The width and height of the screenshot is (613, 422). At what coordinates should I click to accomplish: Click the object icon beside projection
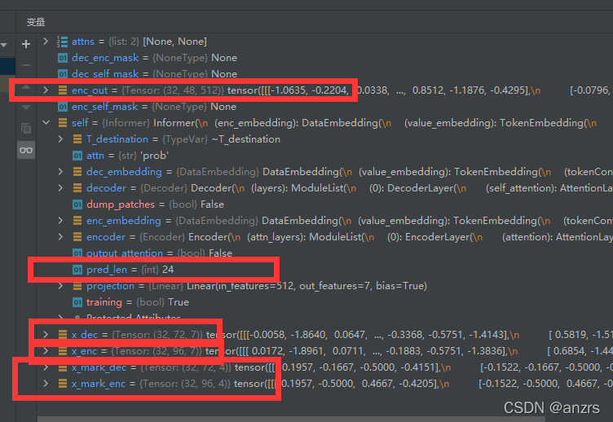[x=77, y=286]
